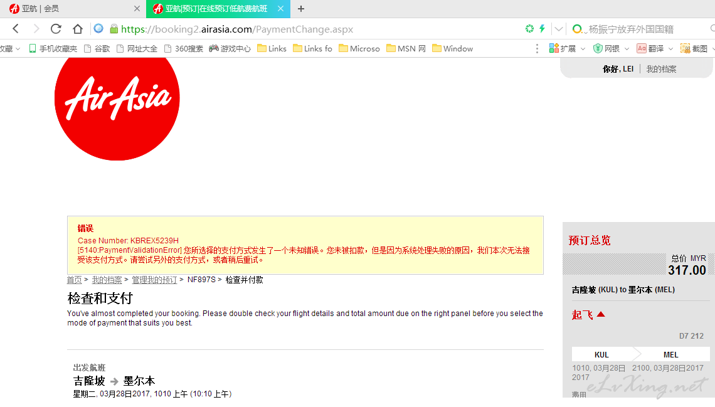Image resolution: width=715 pixels, height=407 pixels.
Task: Go forward with the browser arrow
Action: click(36, 29)
